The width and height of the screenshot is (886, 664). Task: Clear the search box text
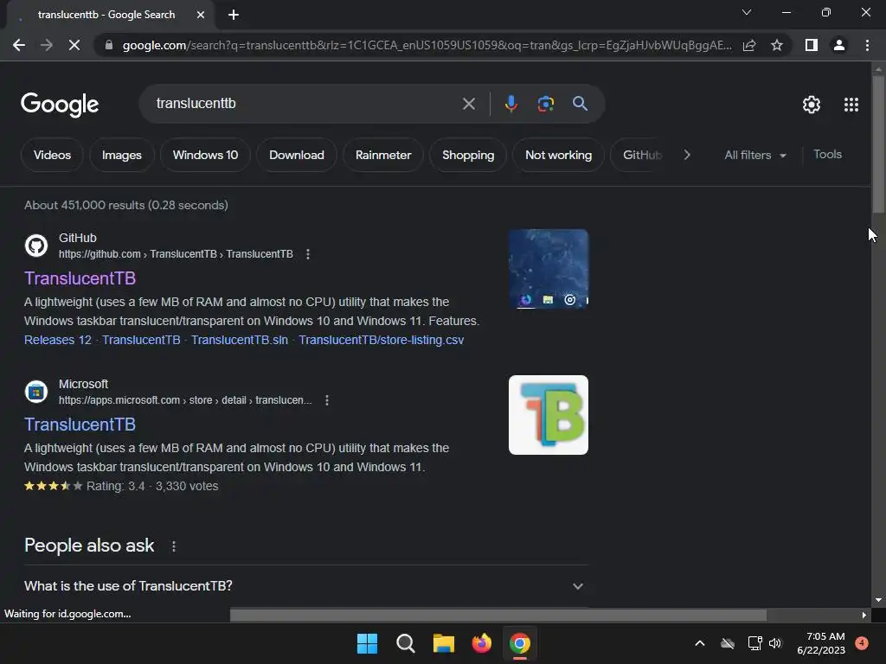468,104
